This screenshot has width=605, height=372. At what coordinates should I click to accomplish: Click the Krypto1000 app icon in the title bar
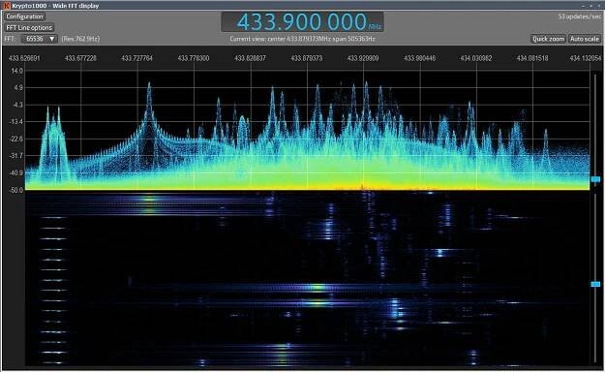click(x=7, y=6)
